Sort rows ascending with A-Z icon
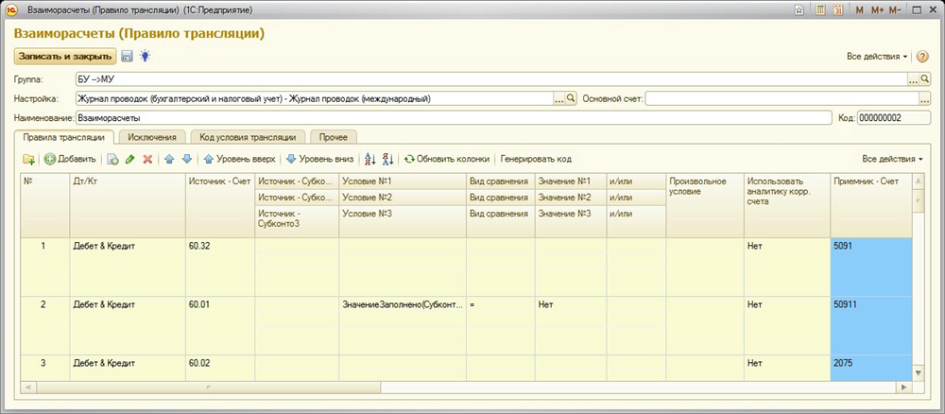This screenshot has width=945, height=414. (x=369, y=159)
